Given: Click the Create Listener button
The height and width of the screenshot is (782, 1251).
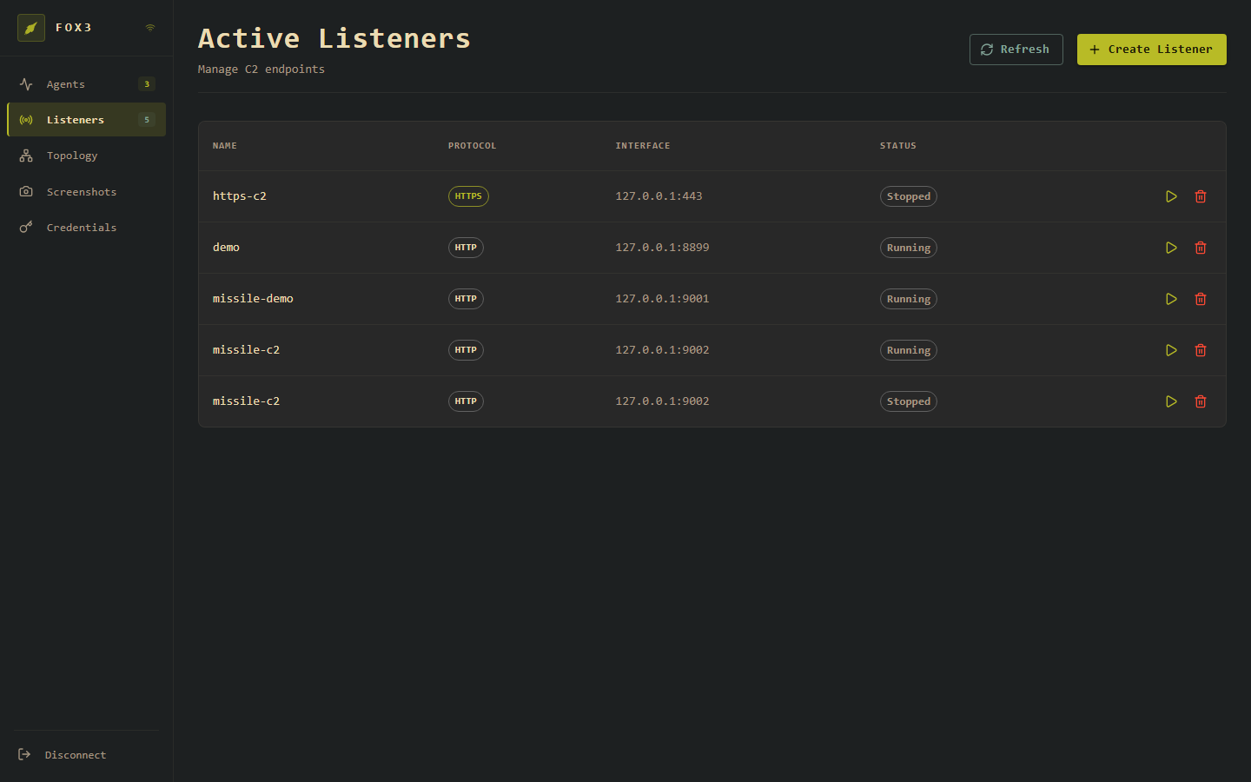Looking at the screenshot, I should point(1151,50).
